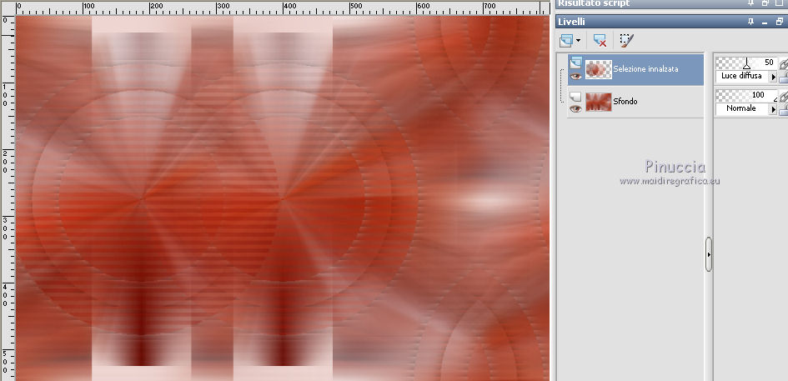The height and width of the screenshot is (381, 788).
Task: Click the Risultato script panel title
Action: coord(594,3)
